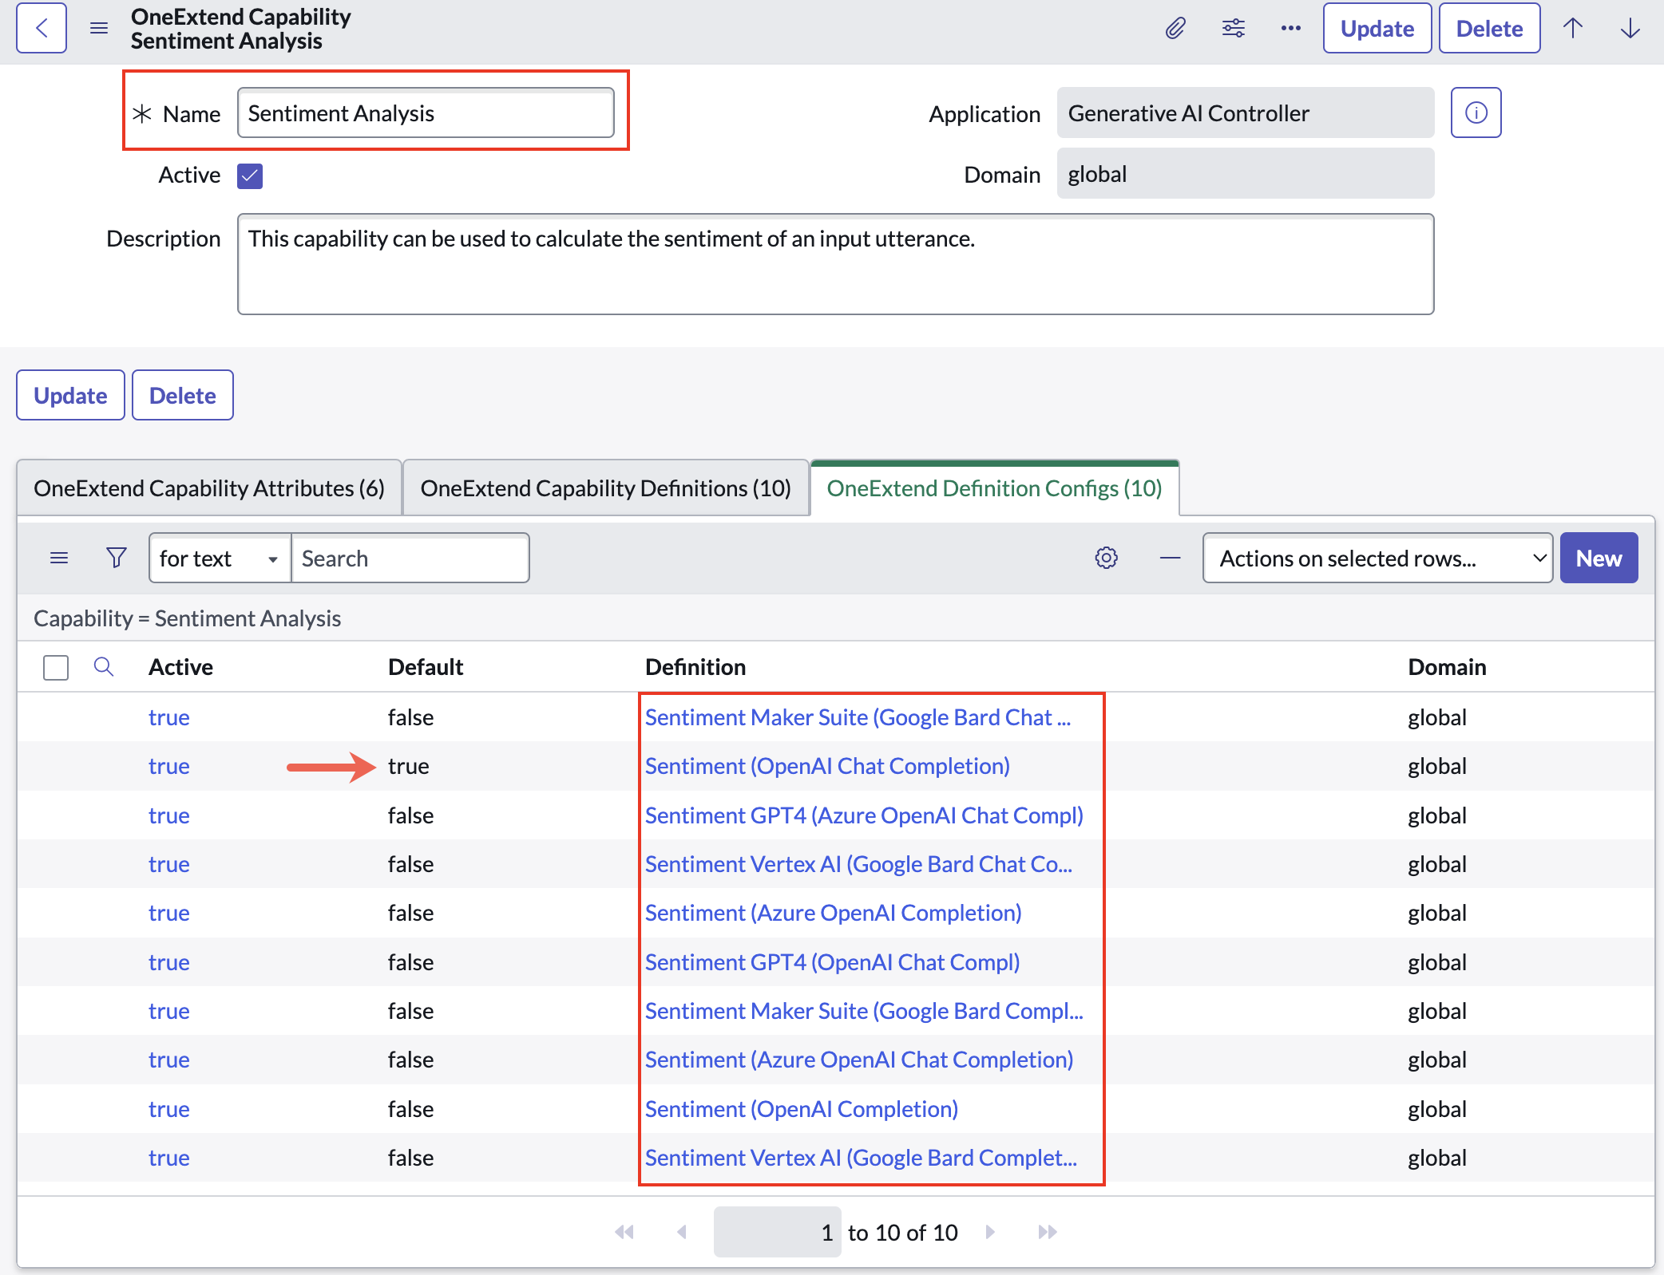Toggle the list filter funnel icon
Viewport: 1664px width, 1275px height.
117,558
